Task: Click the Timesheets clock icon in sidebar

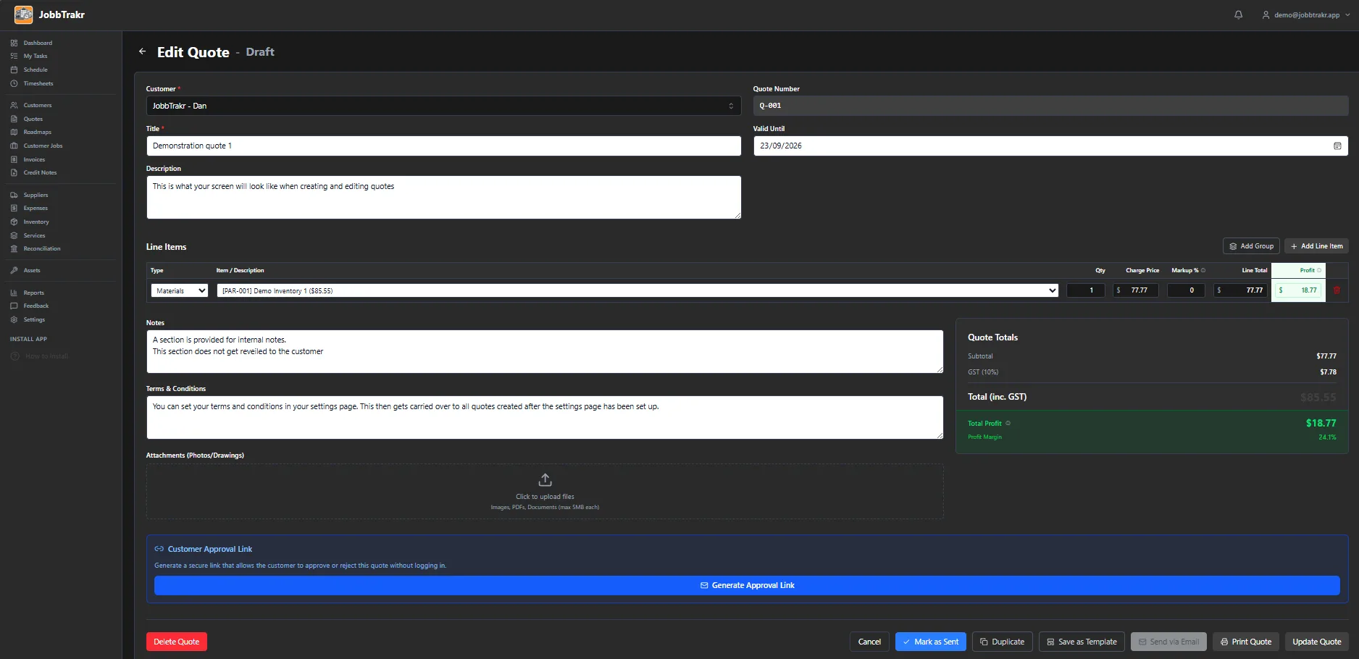Action: [x=14, y=83]
